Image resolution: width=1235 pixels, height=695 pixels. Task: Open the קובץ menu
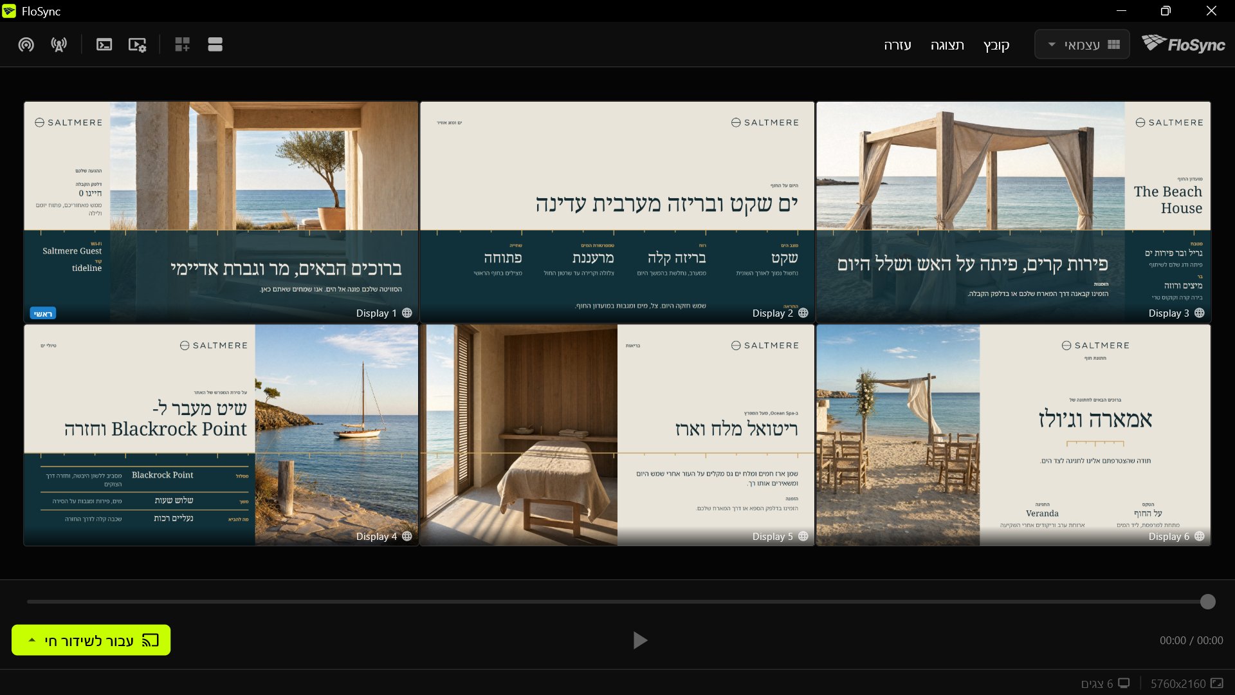point(996,45)
